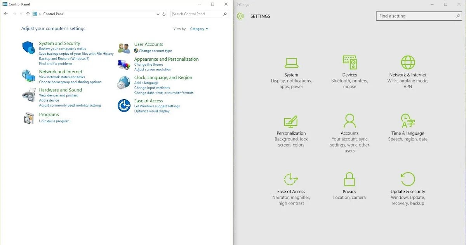This screenshot has width=466, height=245.
Task: Click the Privacy label in Settings
Action: coord(349,192)
